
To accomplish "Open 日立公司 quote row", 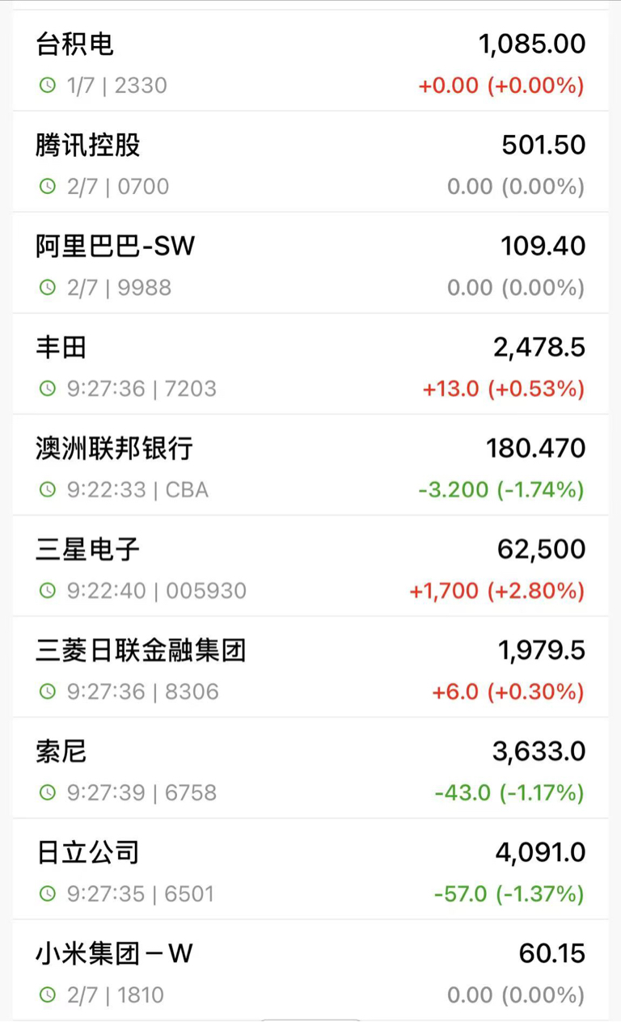I will pyautogui.click(x=310, y=869).
